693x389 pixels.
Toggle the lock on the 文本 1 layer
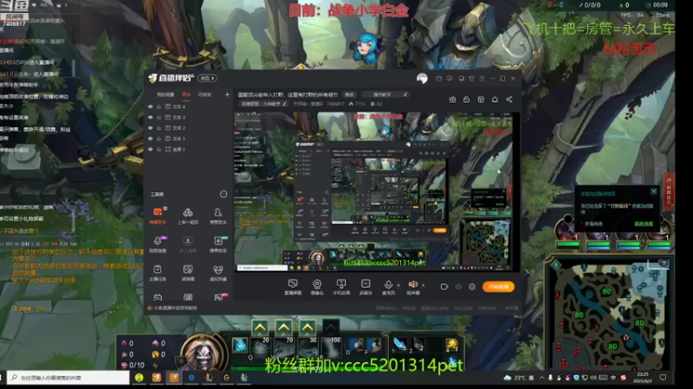coord(159,138)
